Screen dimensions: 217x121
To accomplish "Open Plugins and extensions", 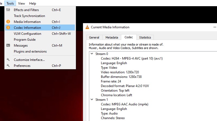I will [x=40, y=51].
